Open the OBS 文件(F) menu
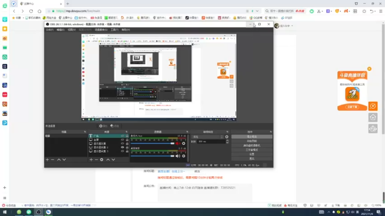 coord(50,30)
